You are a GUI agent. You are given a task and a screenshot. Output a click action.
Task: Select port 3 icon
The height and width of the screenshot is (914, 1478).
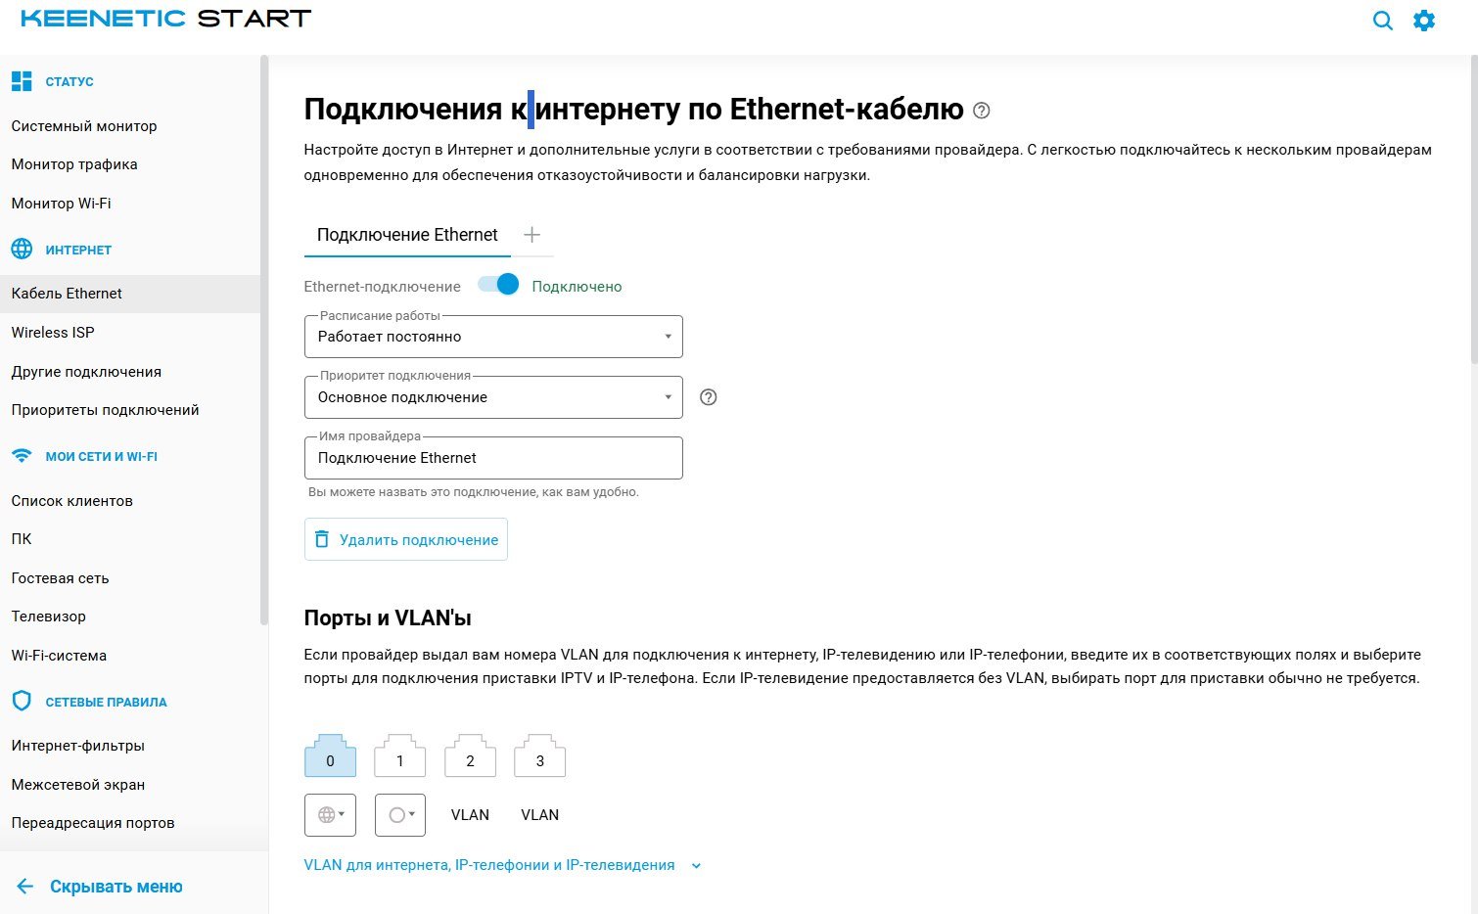tap(539, 756)
